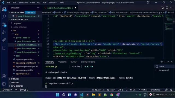Customize layout from title bar icon
This screenshot has height=98, width=175.
point(148,2)
